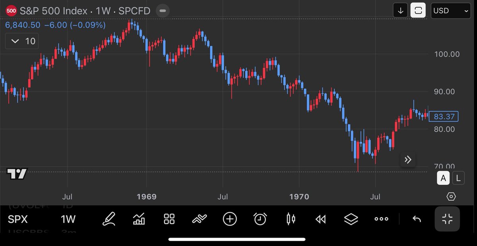The image size is (477, 246).
Task: Tap the rounded square frame button
Action: tap(418, 11)
